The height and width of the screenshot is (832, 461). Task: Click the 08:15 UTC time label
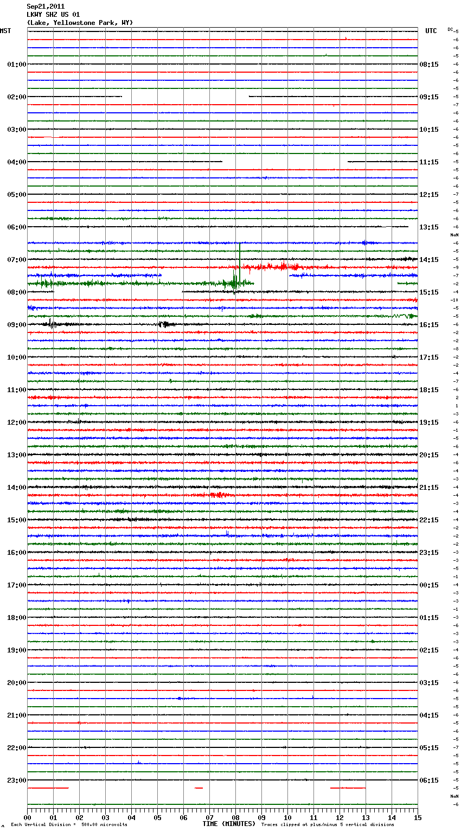click(429, 65)
